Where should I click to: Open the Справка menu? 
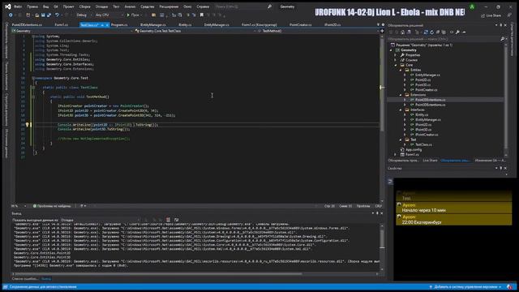tap(203, 6)
